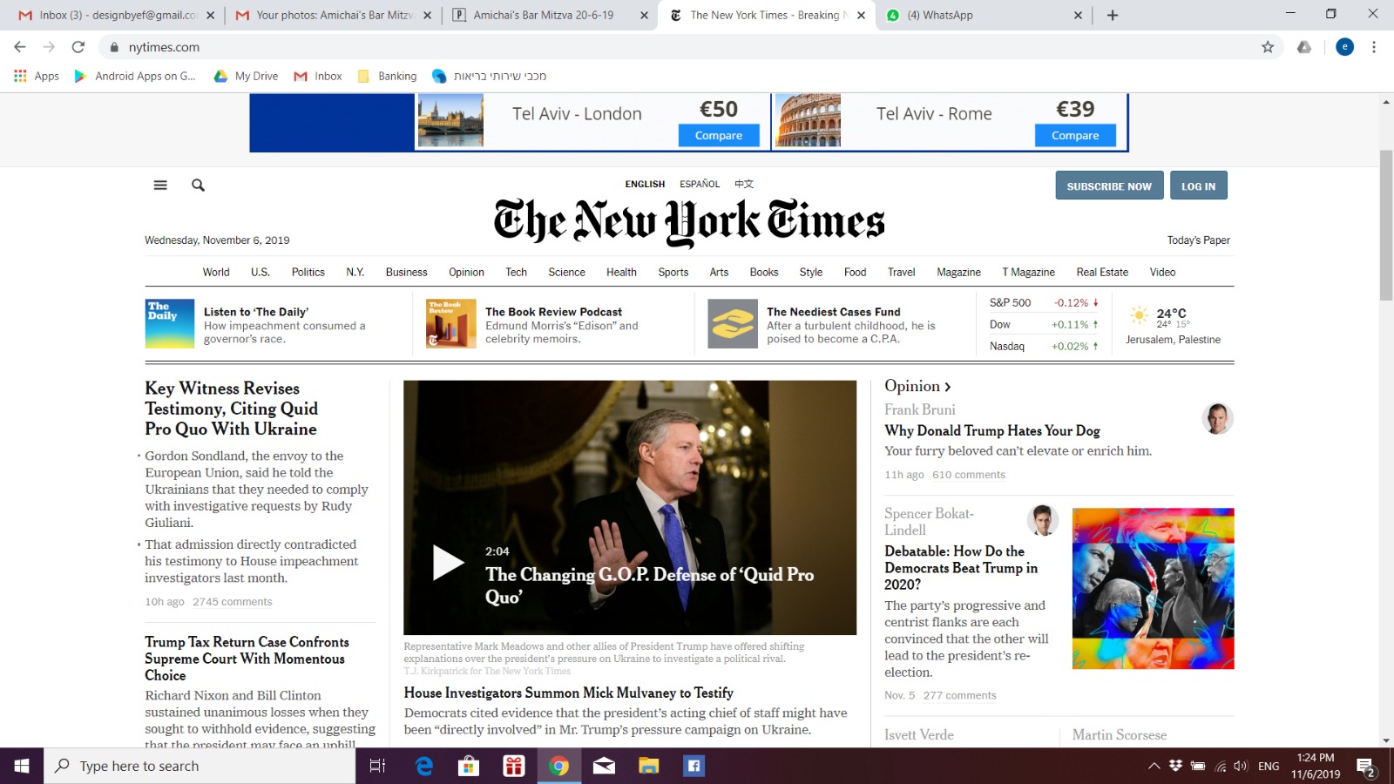The image size is (1394, 784).
Task: Click the Drive extension icon in toolbar
Action: point(1304,47)
